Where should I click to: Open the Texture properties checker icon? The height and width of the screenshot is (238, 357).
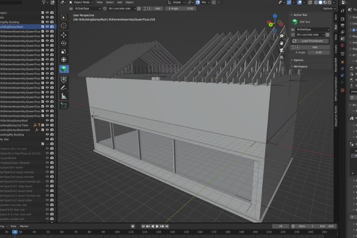343,90
